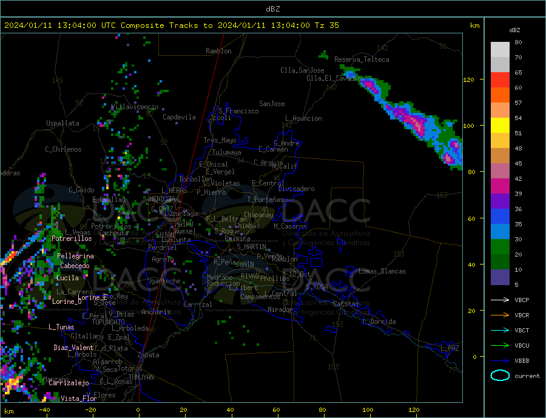Click the L_Tunas place label
The height and width of the screenshot is (418, 546).
[61, 327]
